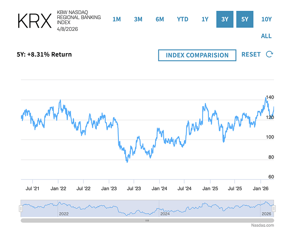Click the 4/8/2026 date text

(67, 29)
